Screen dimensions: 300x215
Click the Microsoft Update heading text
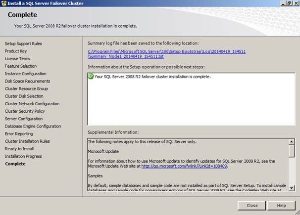click(x=103, y=151)
